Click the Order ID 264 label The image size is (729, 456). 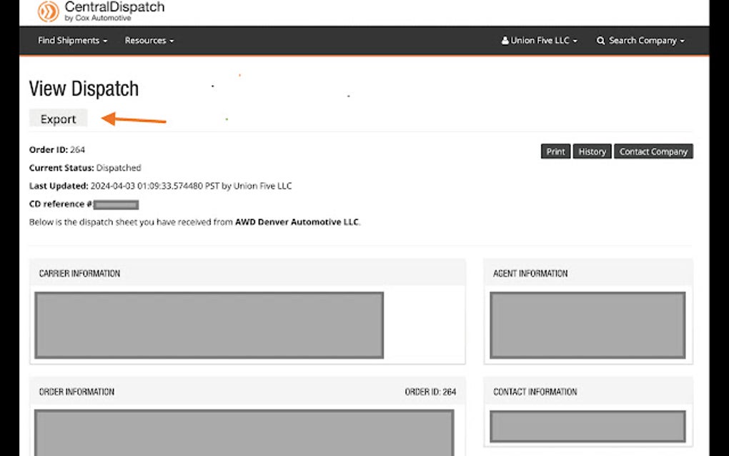pos(56,149)
